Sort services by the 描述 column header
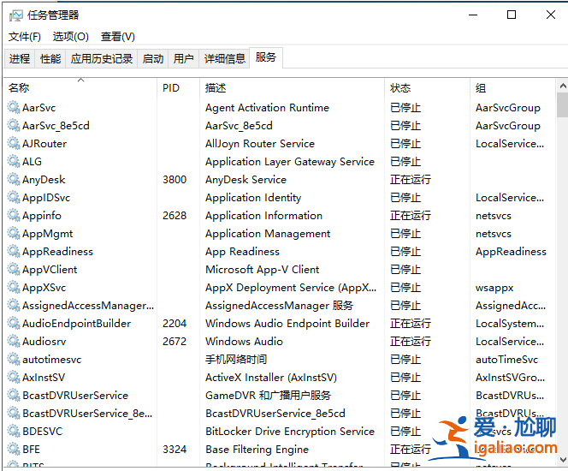 coord(292,87)
